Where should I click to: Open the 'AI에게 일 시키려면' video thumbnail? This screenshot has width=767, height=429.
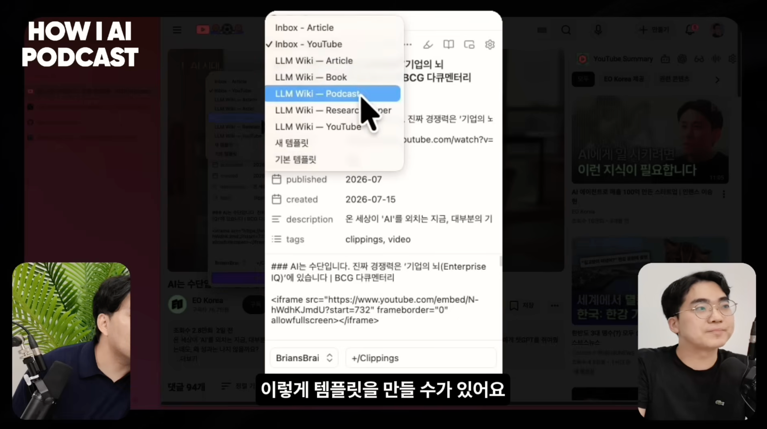pyautogui.click(x=650, y=140)
